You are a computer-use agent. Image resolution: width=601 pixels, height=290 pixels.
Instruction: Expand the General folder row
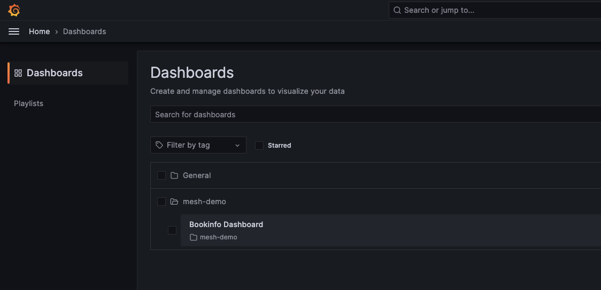pos(197,175)
